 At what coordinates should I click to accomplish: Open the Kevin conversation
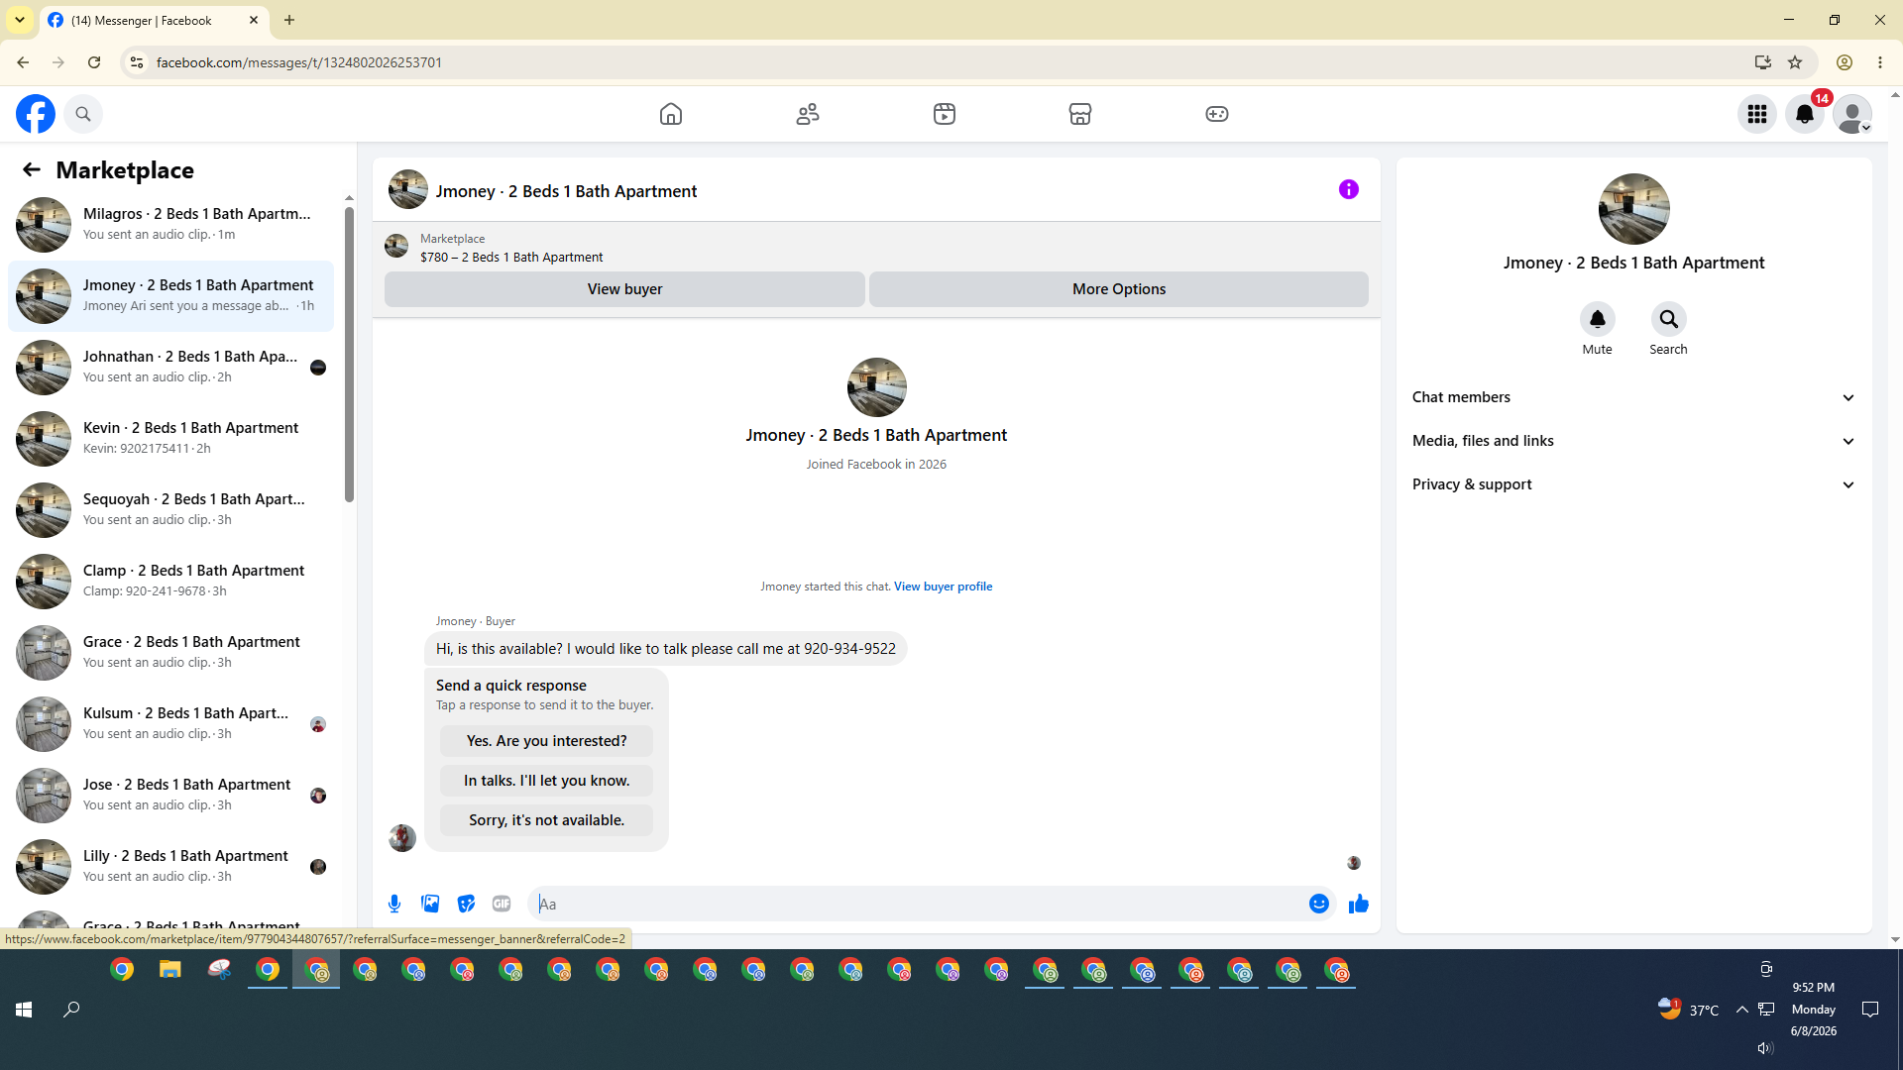click(x=170, y=439)
